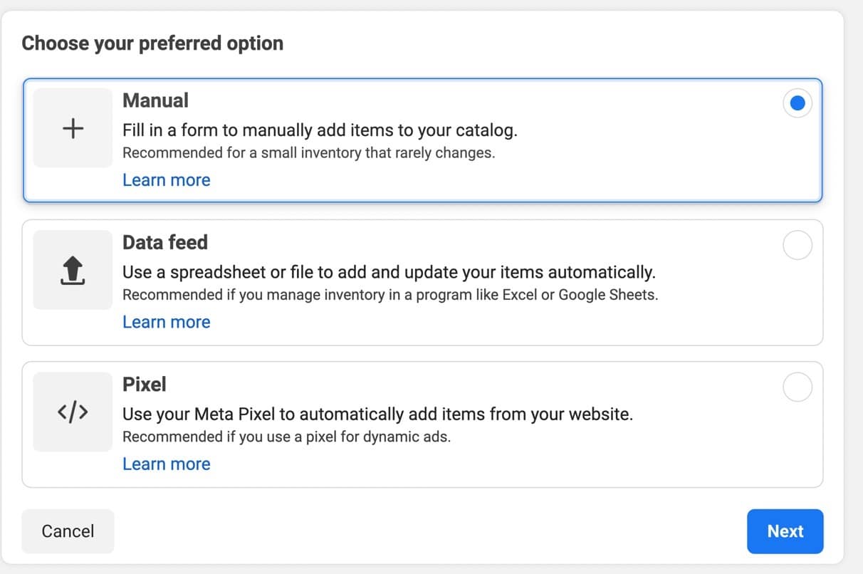Click the plus icon on the Manual option
This screenshot has height=574, width=863.
tap(72, 128)
